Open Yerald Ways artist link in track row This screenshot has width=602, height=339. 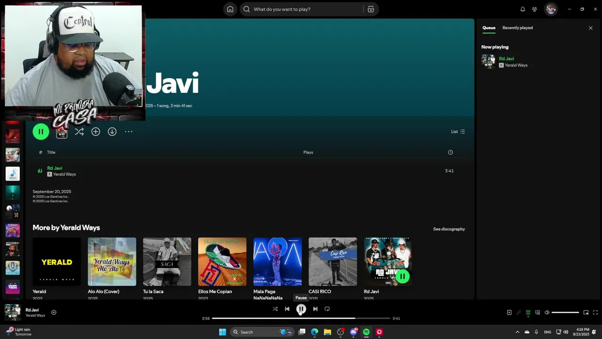point(64,174)
